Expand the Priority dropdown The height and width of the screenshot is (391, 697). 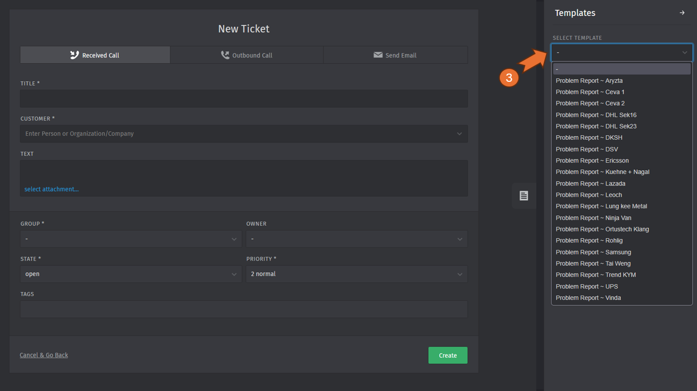click(357, 274)
